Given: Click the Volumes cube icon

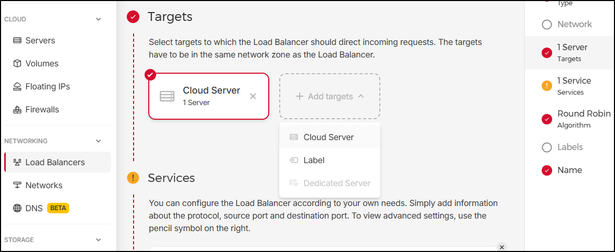Looking at the screenshot, I should tap(17, 63).
